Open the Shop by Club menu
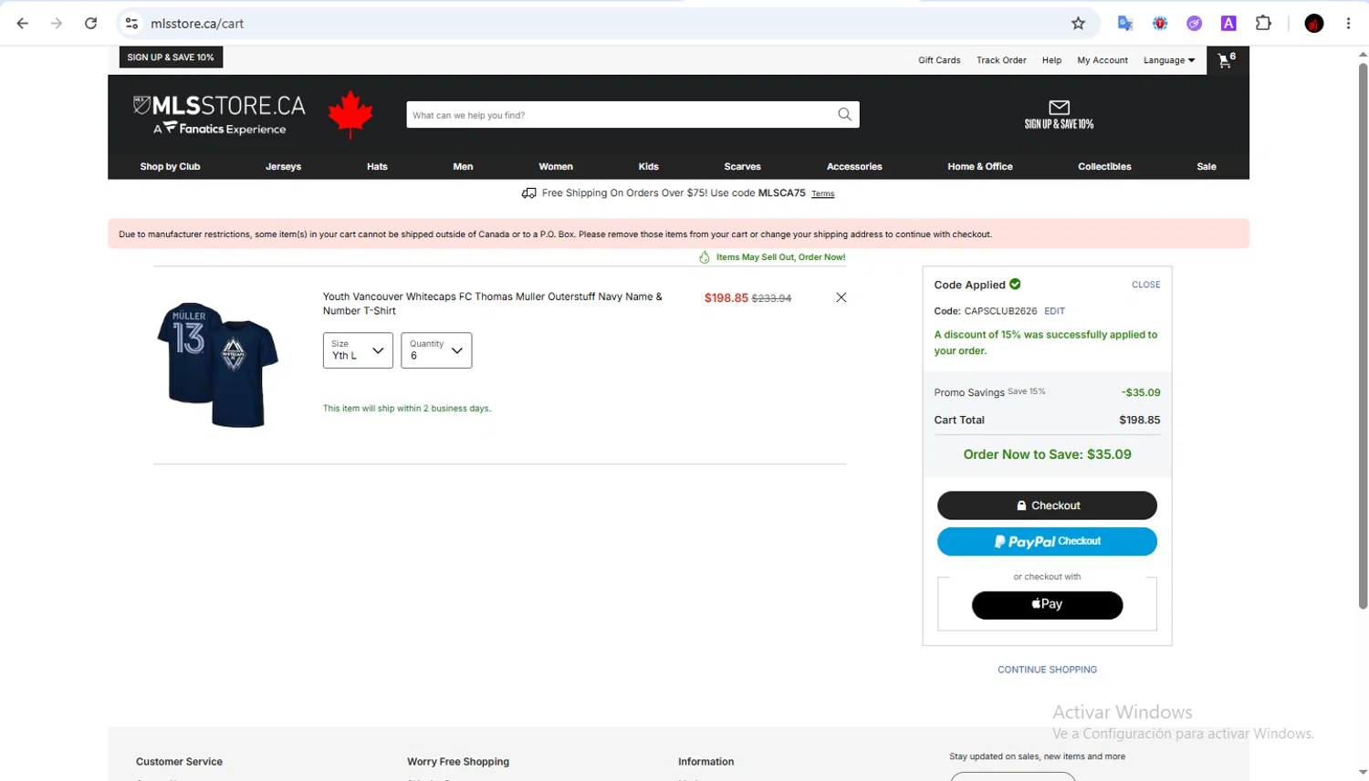Image resolution: width=1369 pixels, height=781 pixels. (x=170, y=167)
